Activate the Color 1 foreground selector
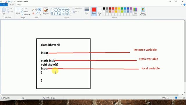Viewport: 186px width, 105px height. click(x=94, y=11)
